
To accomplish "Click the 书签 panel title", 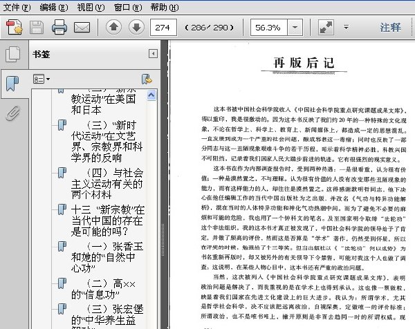I will tap(41, 55).
